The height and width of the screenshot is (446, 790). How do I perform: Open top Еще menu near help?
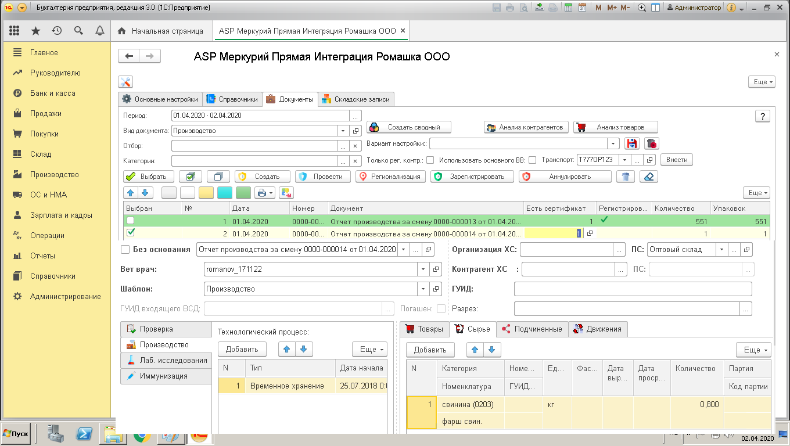[x=762, y=82]
